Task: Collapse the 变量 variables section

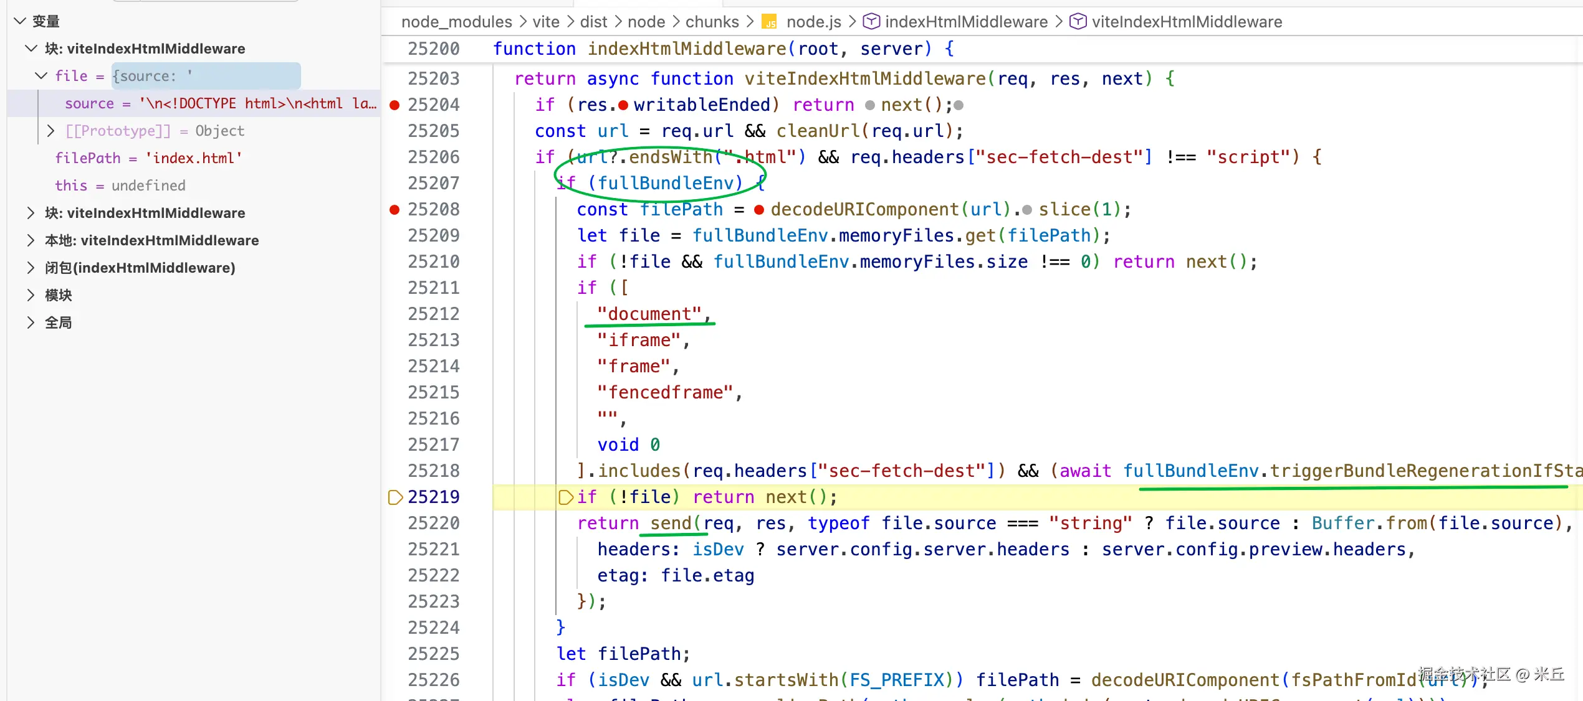Action: click(20, 21)
